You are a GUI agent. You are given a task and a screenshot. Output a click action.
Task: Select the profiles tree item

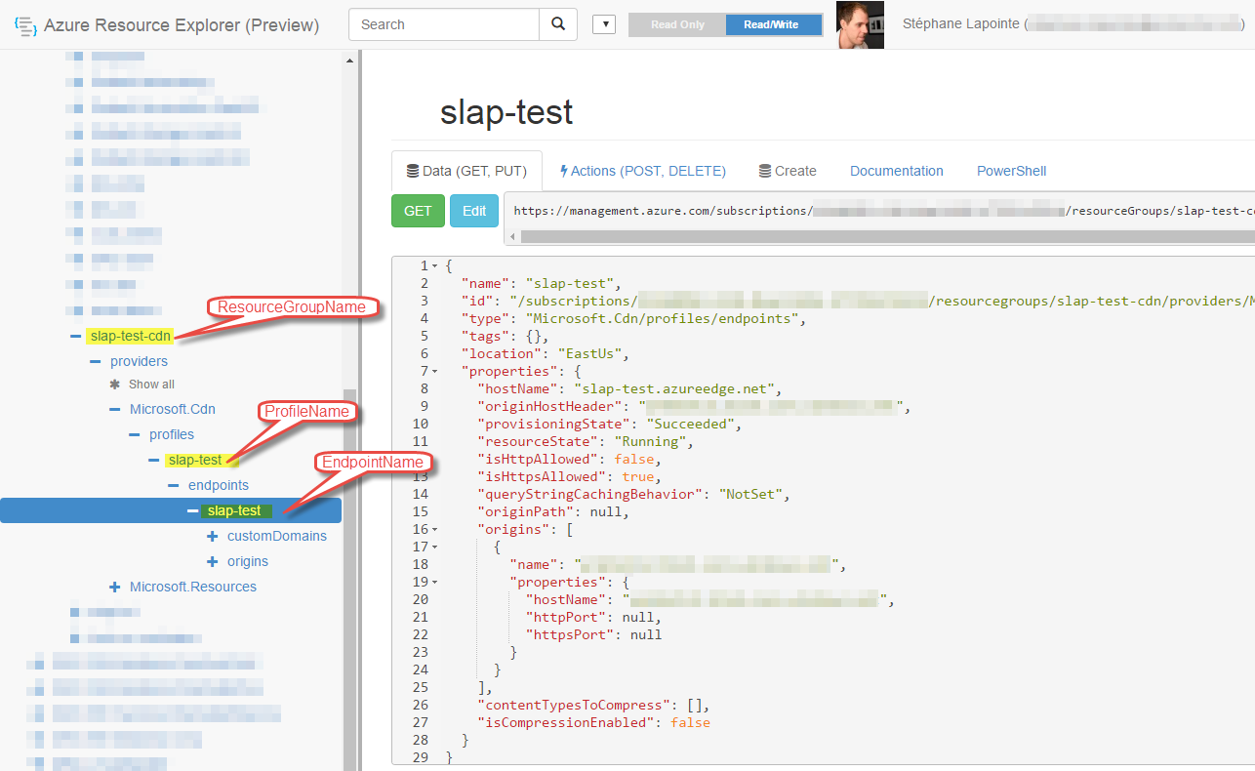pyautogui.click(x=172, y=434)
